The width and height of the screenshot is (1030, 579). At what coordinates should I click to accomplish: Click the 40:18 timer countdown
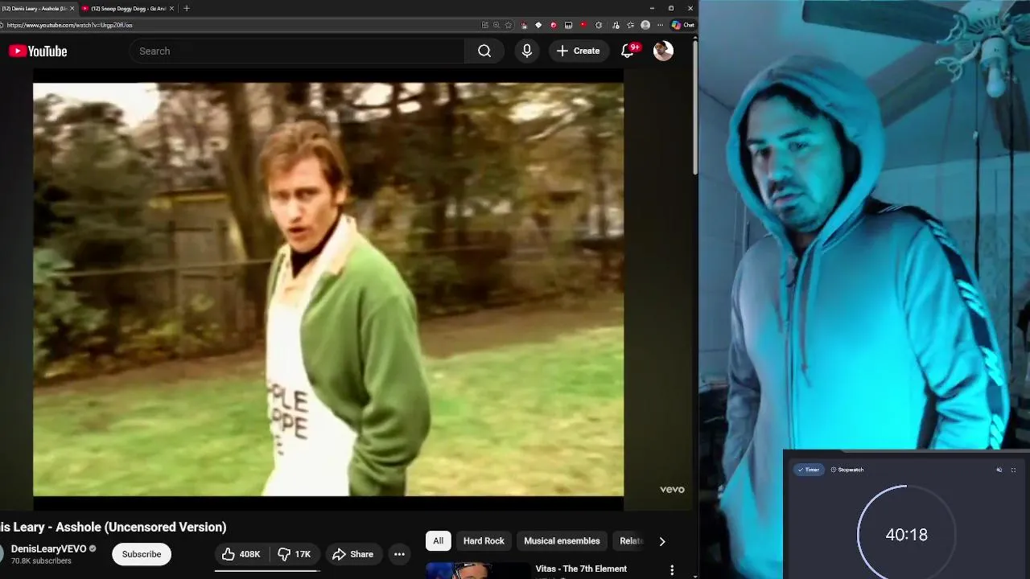coord(906,535)
